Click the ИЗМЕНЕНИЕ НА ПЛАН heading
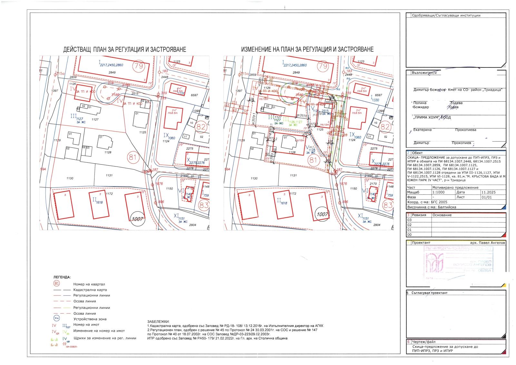This screenshot has height=365, width=516. 307,49
